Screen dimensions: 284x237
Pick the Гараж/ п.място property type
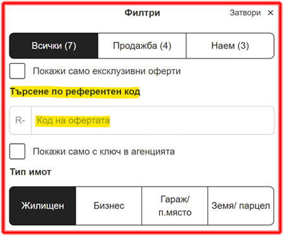coord(175,205)
